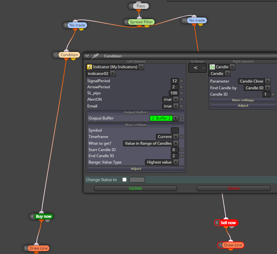Click More settings bar under Right Operand
This screenshot has height=254, width=277.
(x=243, y=100)
